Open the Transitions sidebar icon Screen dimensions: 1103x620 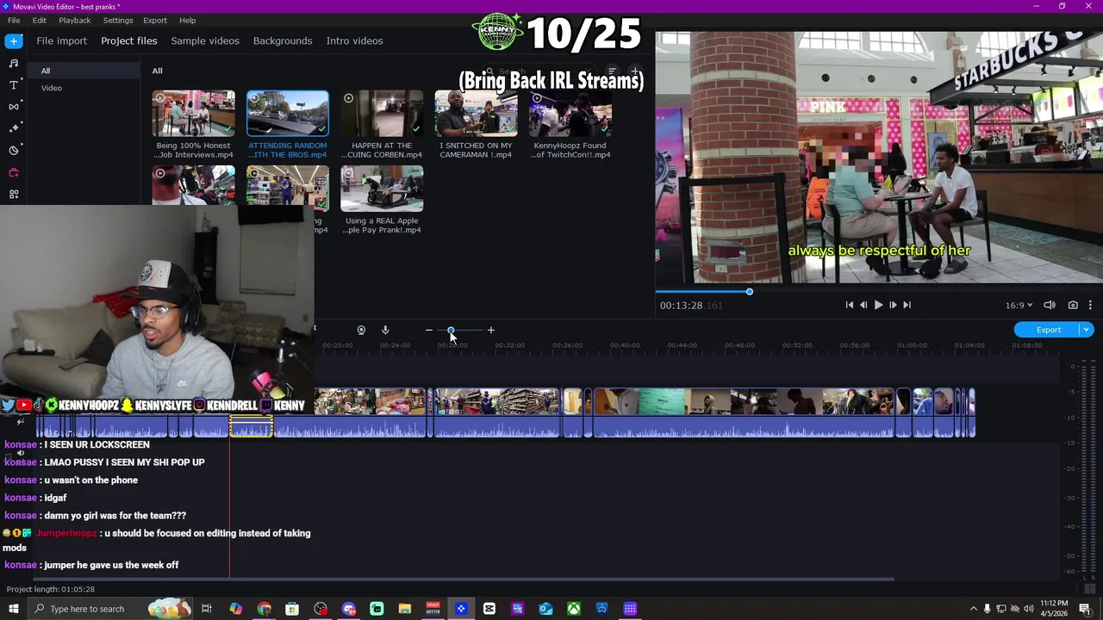14,107
